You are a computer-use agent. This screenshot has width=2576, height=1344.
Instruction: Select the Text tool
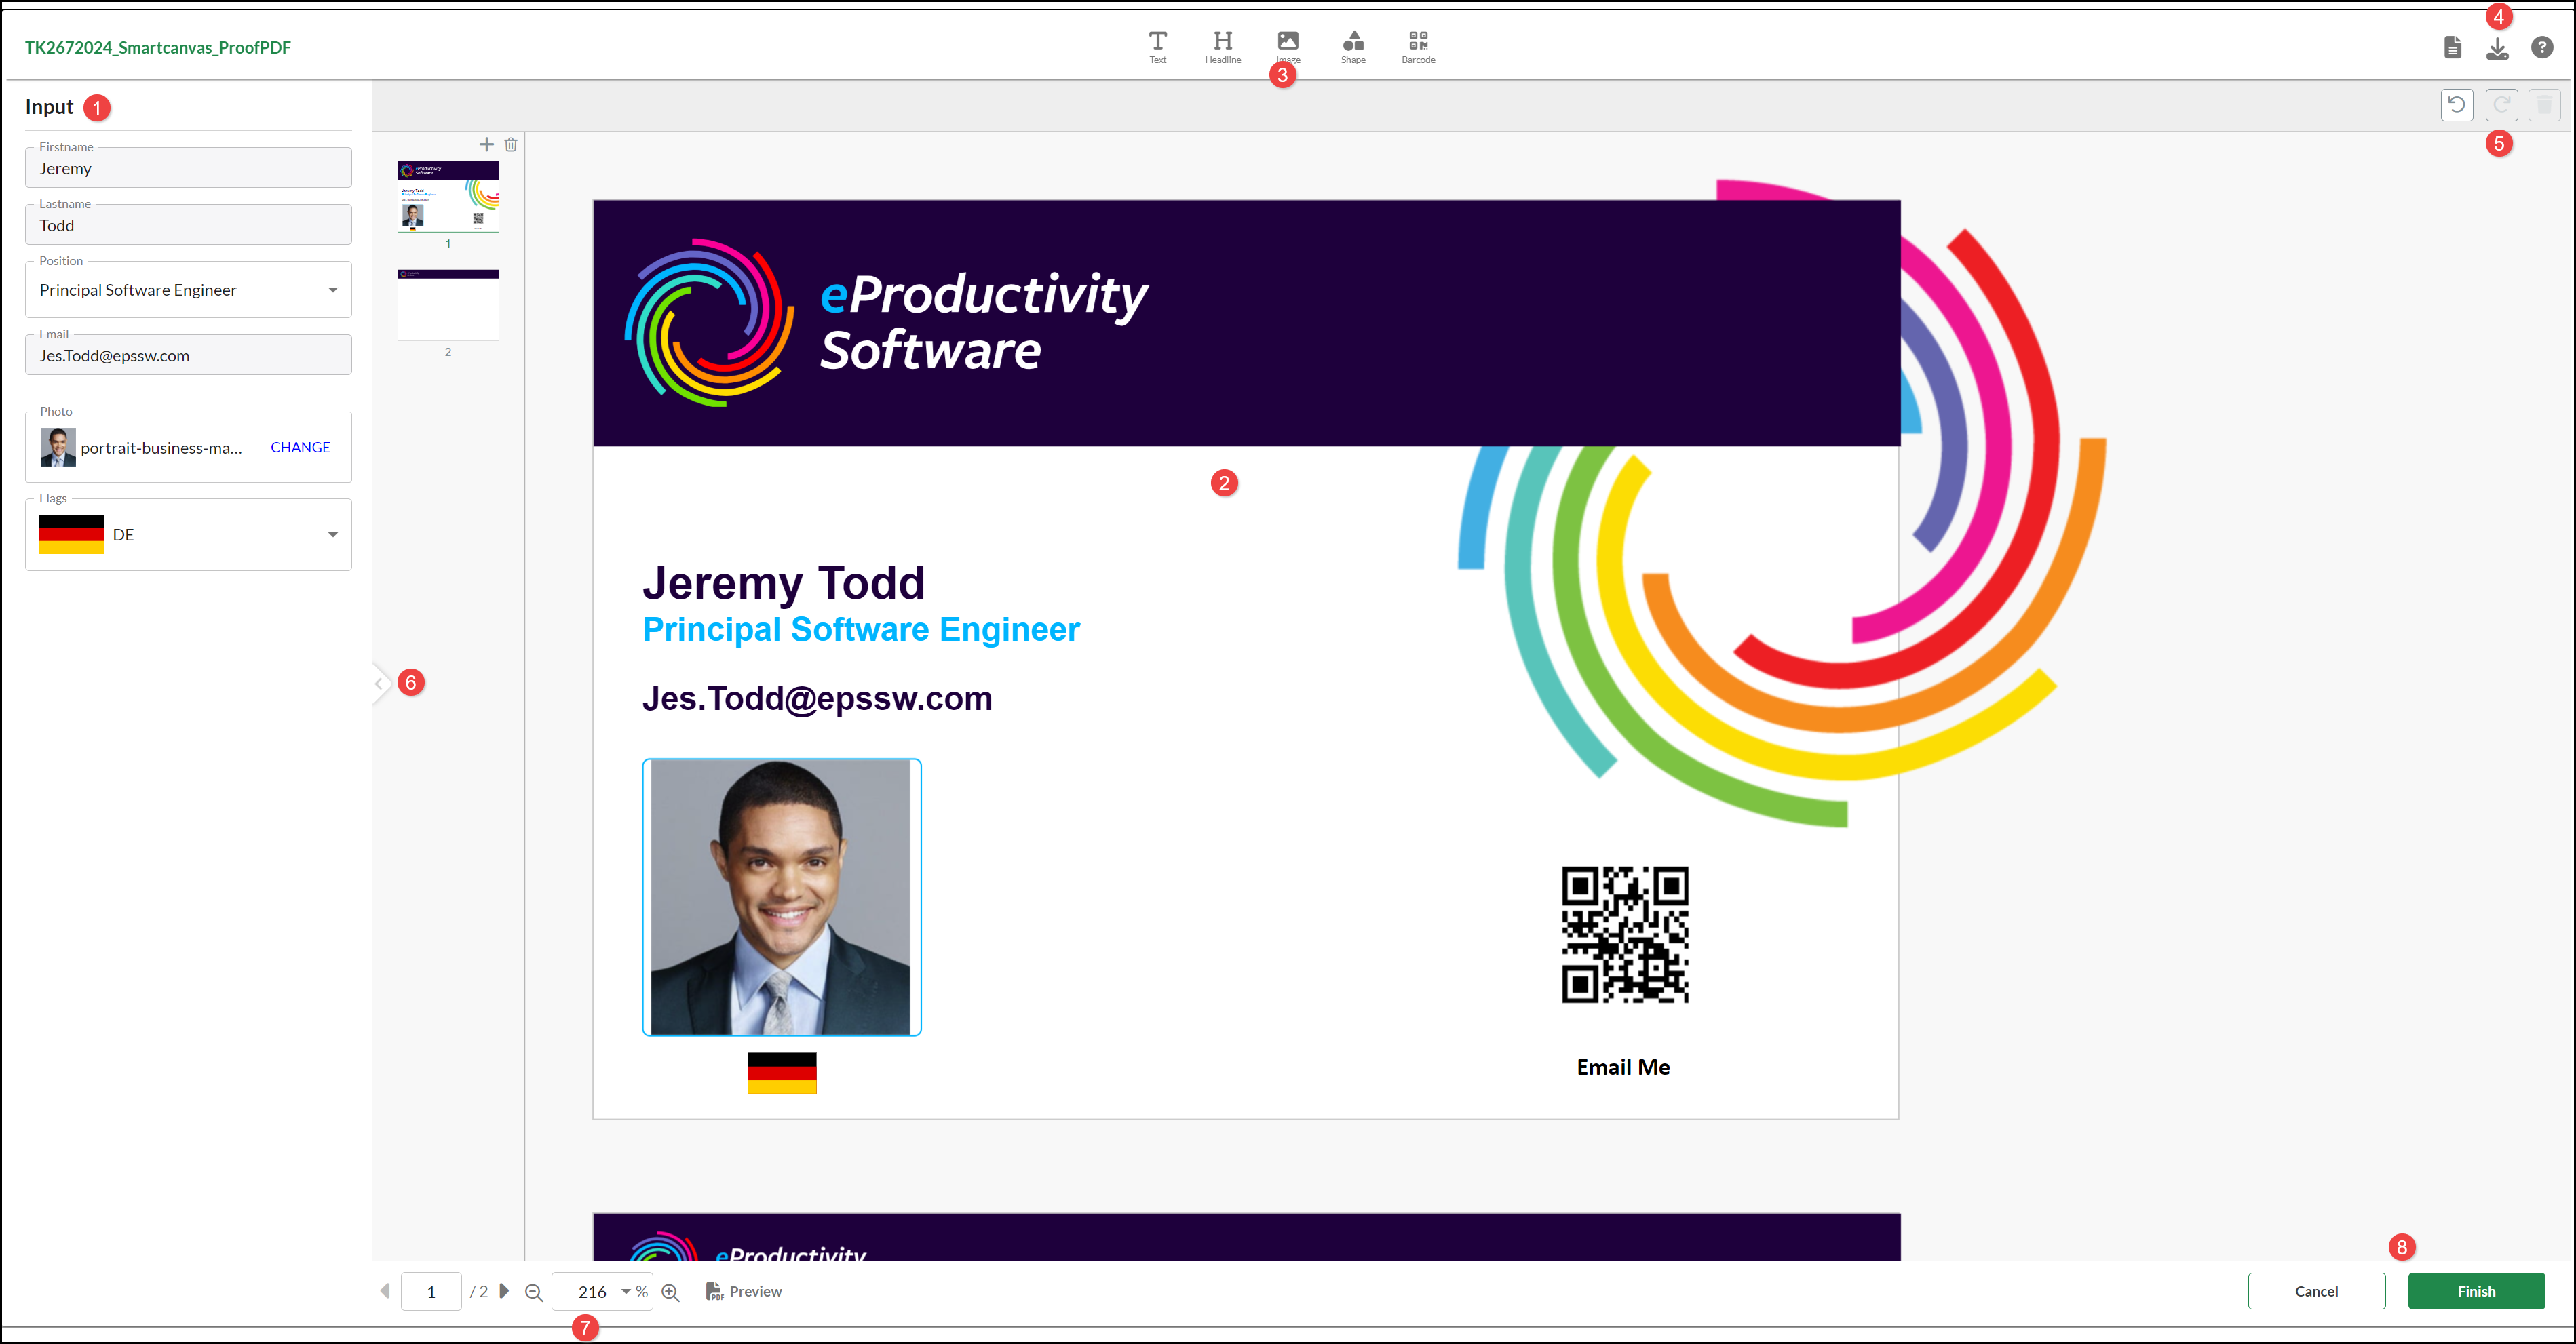(1157, 46)
